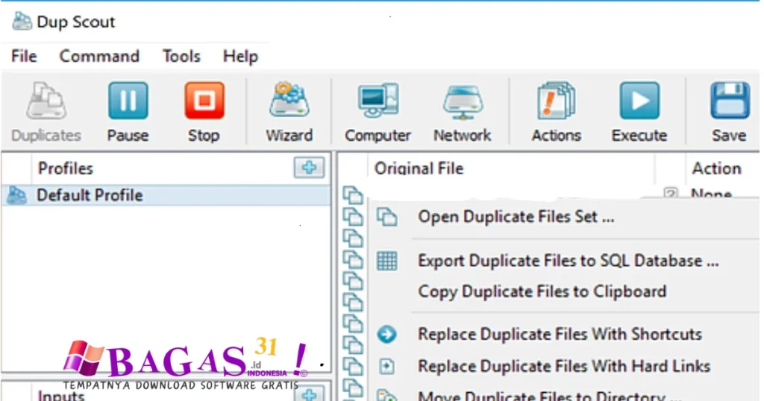Open the Tools menu
The height and width of the screenshot is (401, 764).
point(181,57)
